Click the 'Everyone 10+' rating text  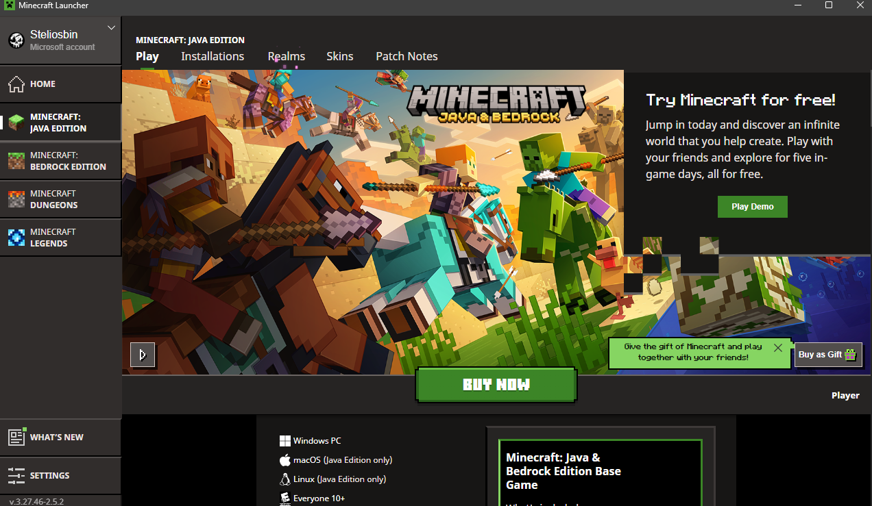coord(319,498)
